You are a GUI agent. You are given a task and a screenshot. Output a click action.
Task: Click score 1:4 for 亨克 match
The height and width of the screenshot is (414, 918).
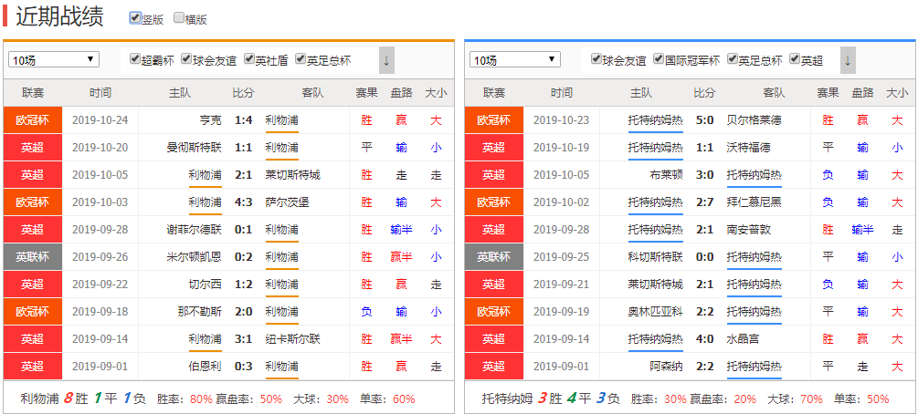[x=244, y=120]
